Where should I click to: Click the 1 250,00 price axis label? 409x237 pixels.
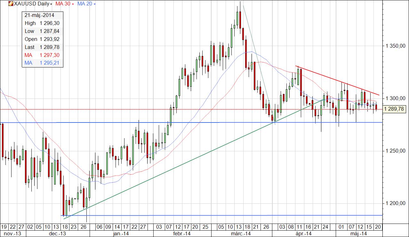396,151
